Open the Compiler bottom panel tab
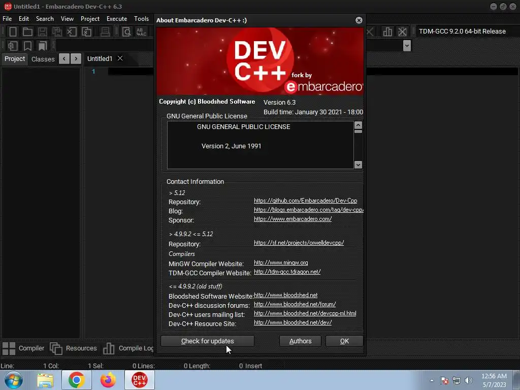This screenshot has height=390, width=520. click(23, 348)
